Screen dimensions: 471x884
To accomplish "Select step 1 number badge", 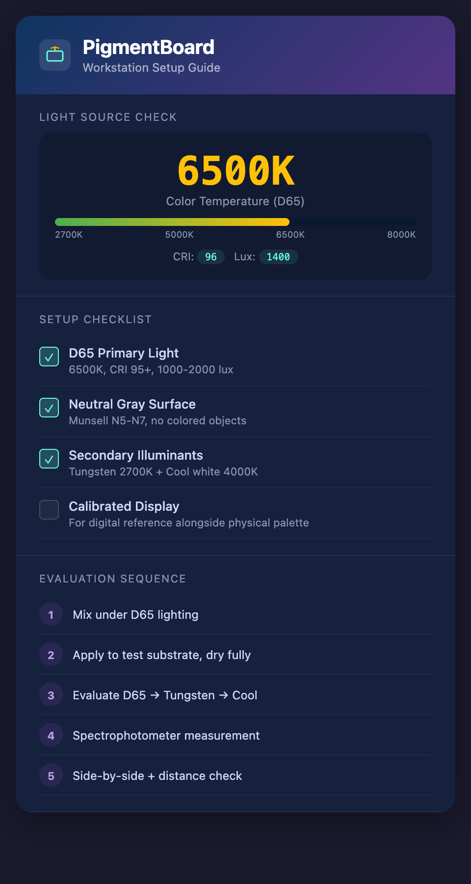I will coord(51,614).
